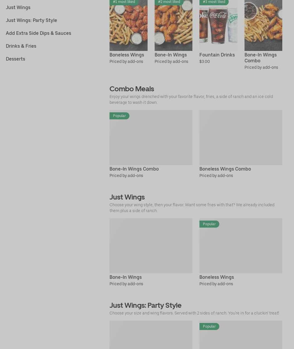Go to Add Extra Side Dips & Sauces

(39, 33)
